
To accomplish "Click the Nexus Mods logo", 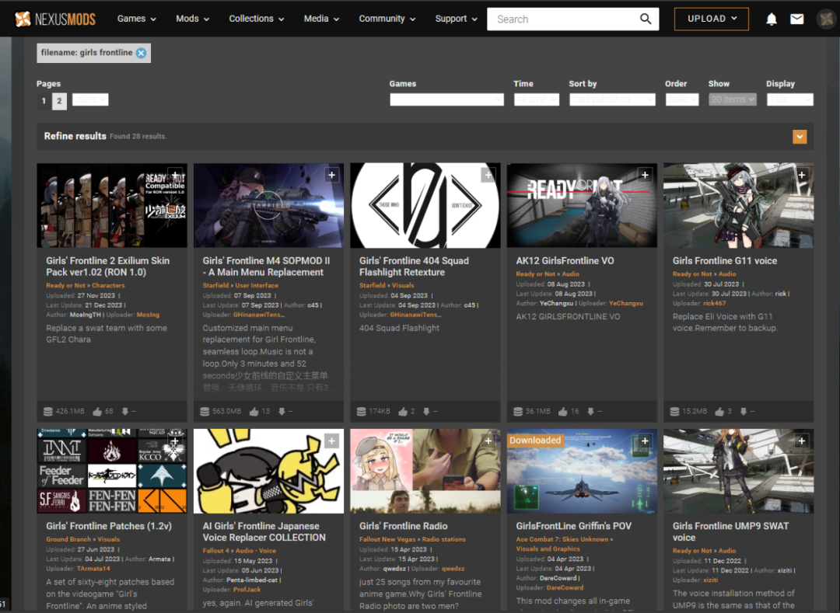I will coord(54,19).
